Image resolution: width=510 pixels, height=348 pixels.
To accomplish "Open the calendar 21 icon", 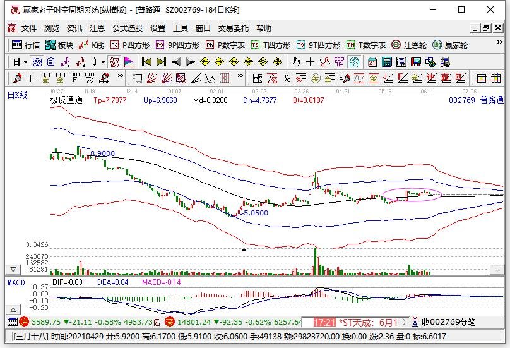I will point(372,62).
